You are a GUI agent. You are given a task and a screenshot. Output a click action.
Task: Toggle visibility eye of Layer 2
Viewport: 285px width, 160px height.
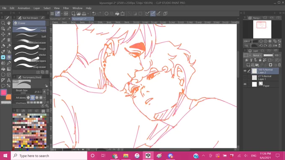[x=245, y=71]
